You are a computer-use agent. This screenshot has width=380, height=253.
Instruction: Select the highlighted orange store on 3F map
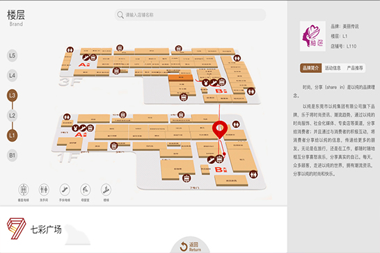pyautogui.click(x=181, y=78)
